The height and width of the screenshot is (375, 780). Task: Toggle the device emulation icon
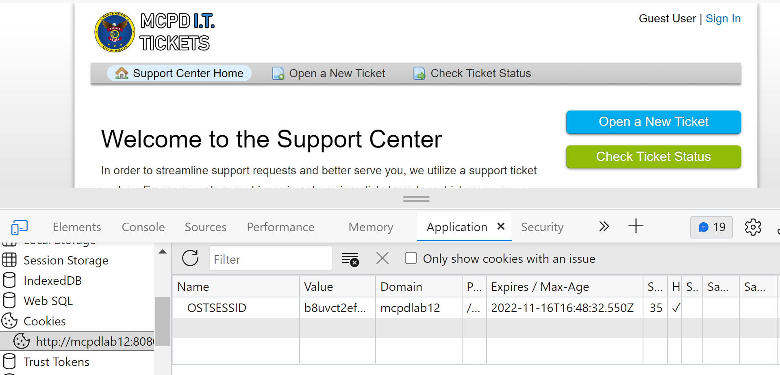click(19, 227)
